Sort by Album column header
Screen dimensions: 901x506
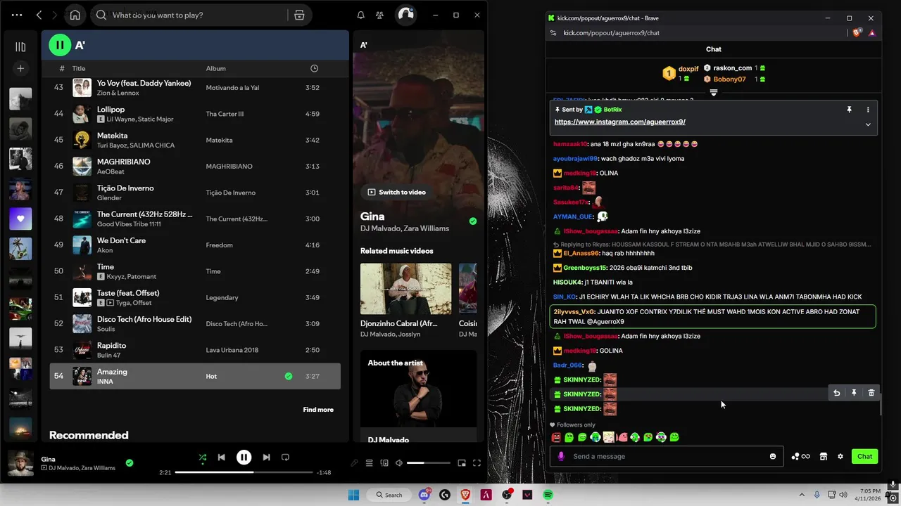(215, 68)
